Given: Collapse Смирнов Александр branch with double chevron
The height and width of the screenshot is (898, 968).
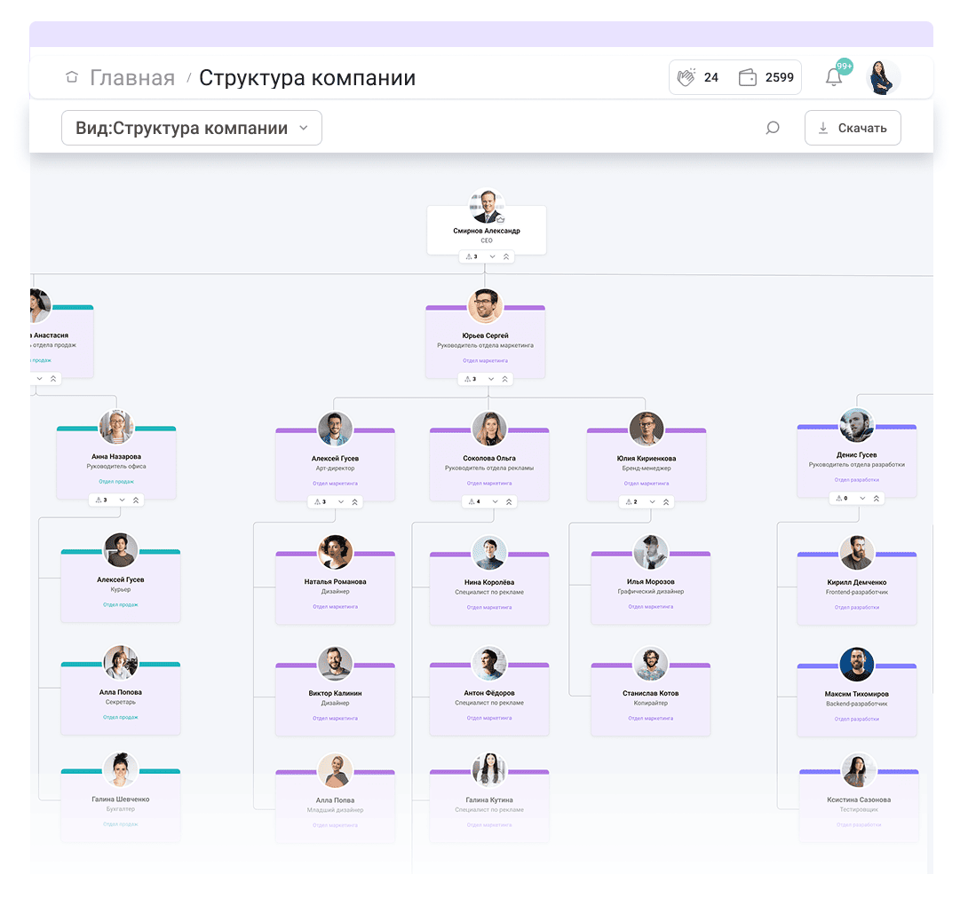Looking at the screenshot, I should click(507, 256).
